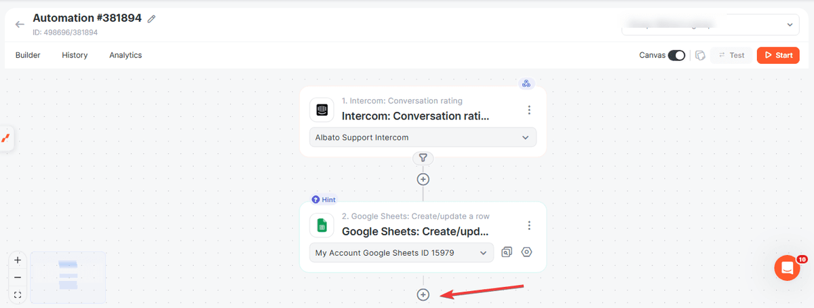The width and height of the screenshot is (814, 308).
Task: Add a new step at the bottom
Action: coord(423,294)
